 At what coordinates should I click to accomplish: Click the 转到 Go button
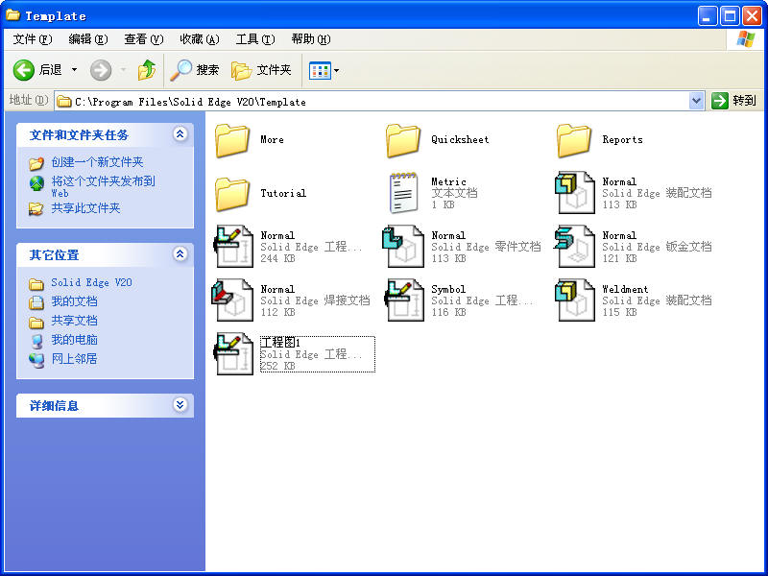(x=734, y=101)
